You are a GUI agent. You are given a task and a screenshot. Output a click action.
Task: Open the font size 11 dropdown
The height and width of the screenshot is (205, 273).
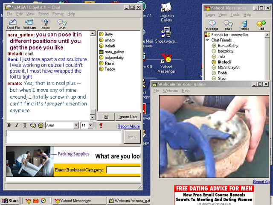90,125
